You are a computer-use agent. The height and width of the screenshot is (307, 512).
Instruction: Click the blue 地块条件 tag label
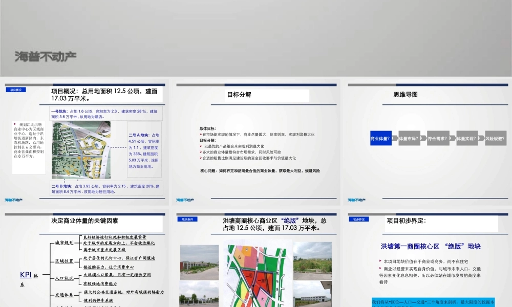click(187, 219)
